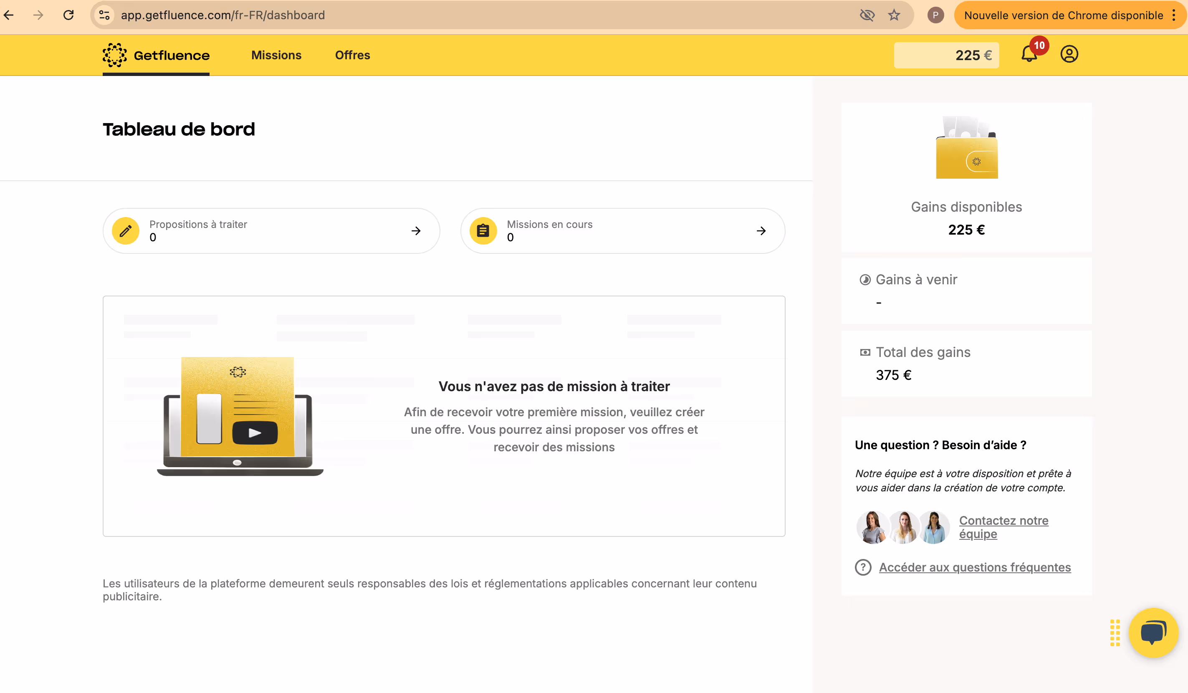Reload the page with refresh button
The image size is (1188, 693).
[68, 15]
